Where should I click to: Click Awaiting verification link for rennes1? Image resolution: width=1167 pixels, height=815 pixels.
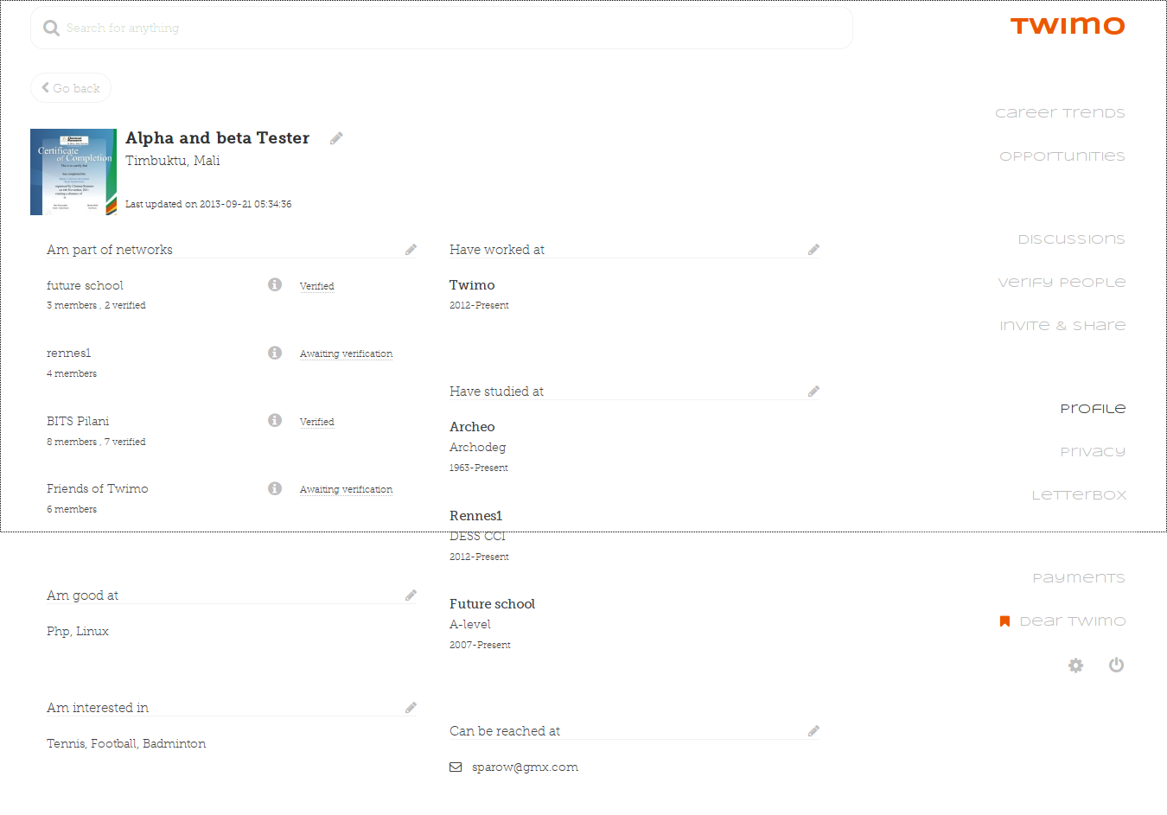pyautogui.click(x=346, y=353)
